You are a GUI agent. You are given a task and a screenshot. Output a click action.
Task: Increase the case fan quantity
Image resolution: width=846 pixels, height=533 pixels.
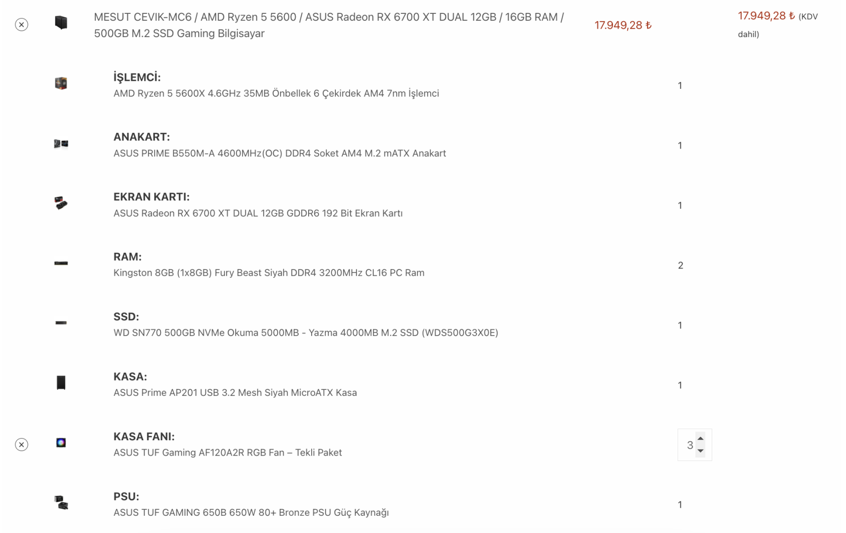(700, 438)
